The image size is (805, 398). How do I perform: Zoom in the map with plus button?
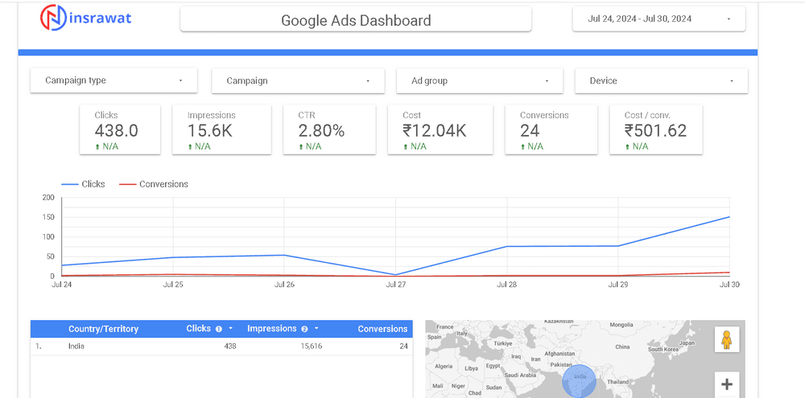(x=726, y=384)
